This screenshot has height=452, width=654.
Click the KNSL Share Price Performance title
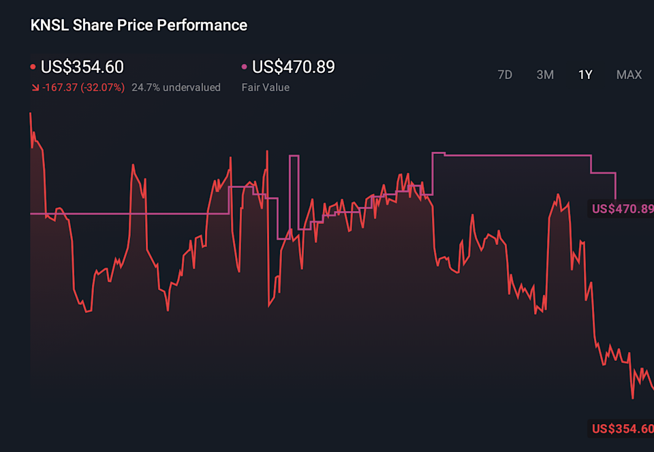pos(139,25)
